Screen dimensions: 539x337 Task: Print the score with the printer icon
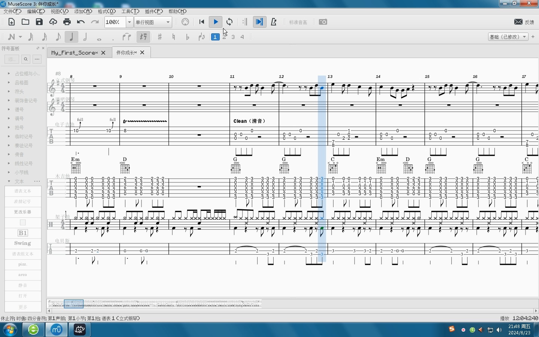click(x=67, y=22)
